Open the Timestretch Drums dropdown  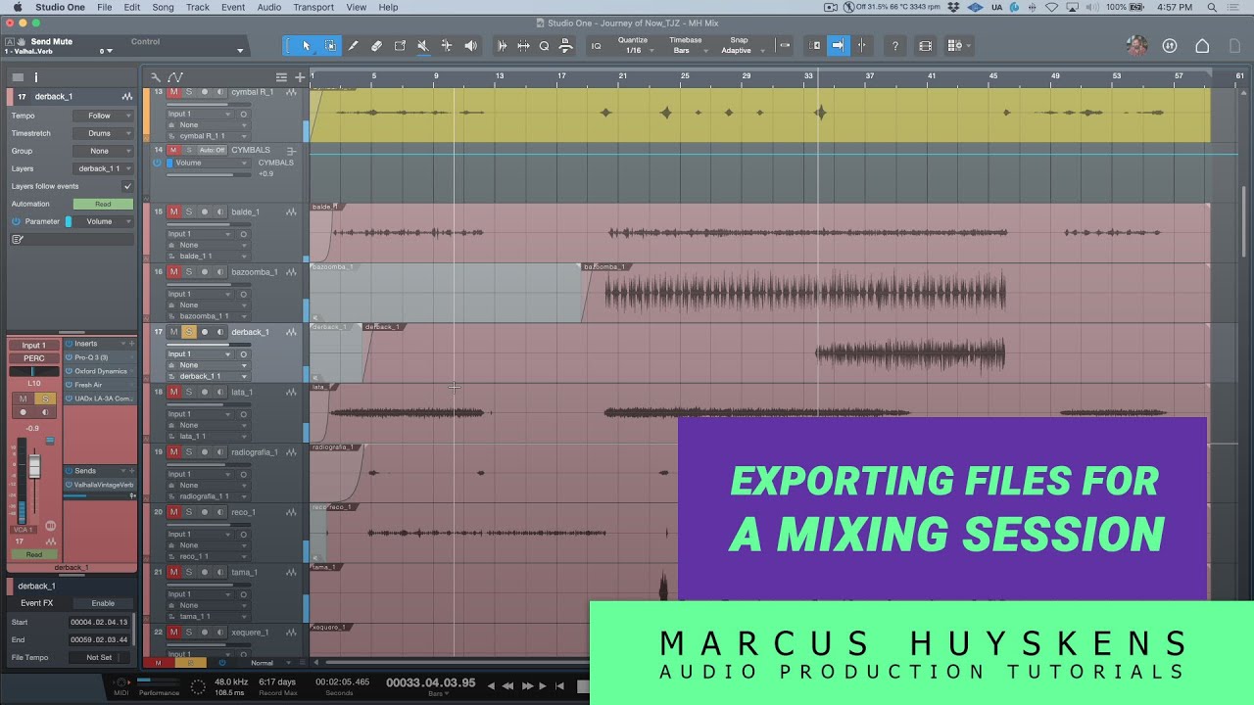pyautogui.click(x=103, y=133)
